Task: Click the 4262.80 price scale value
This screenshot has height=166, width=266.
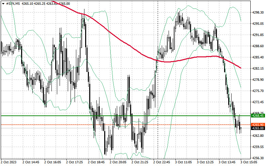Action: [x=258, y=135]
